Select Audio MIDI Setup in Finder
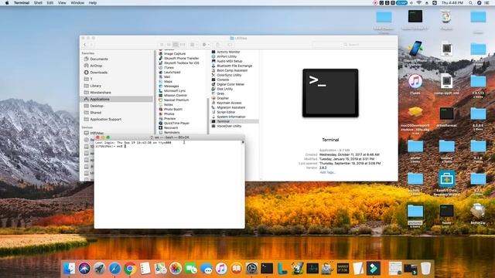The width and height of the screenshot is (495, 278). pos(230,61)
